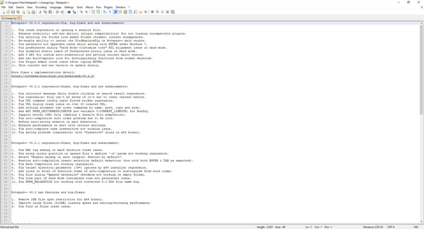
Task: Click the 'UTF-8' encoding status entry
Action: click(391, 227)
